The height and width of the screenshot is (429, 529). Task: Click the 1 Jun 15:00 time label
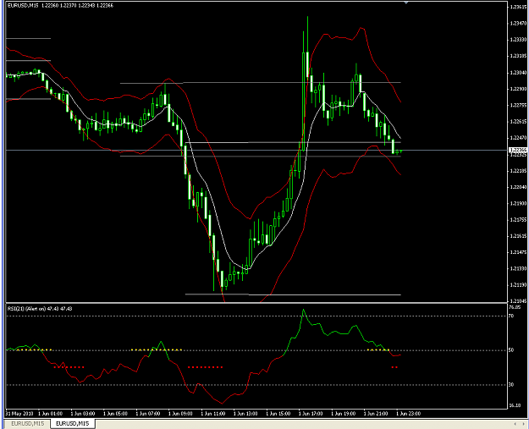tap(278, 414)
